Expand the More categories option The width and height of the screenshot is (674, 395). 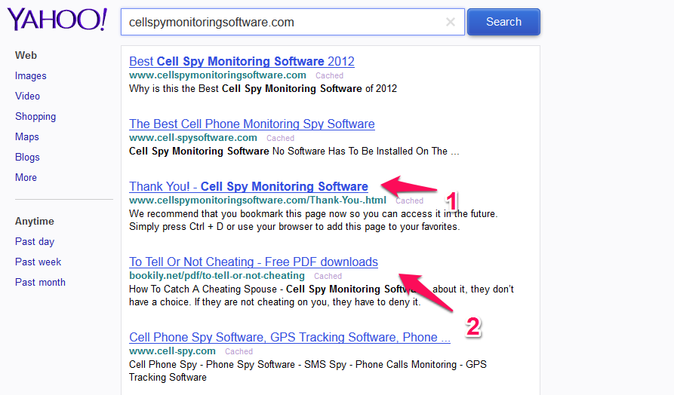(x=26, y=178)
